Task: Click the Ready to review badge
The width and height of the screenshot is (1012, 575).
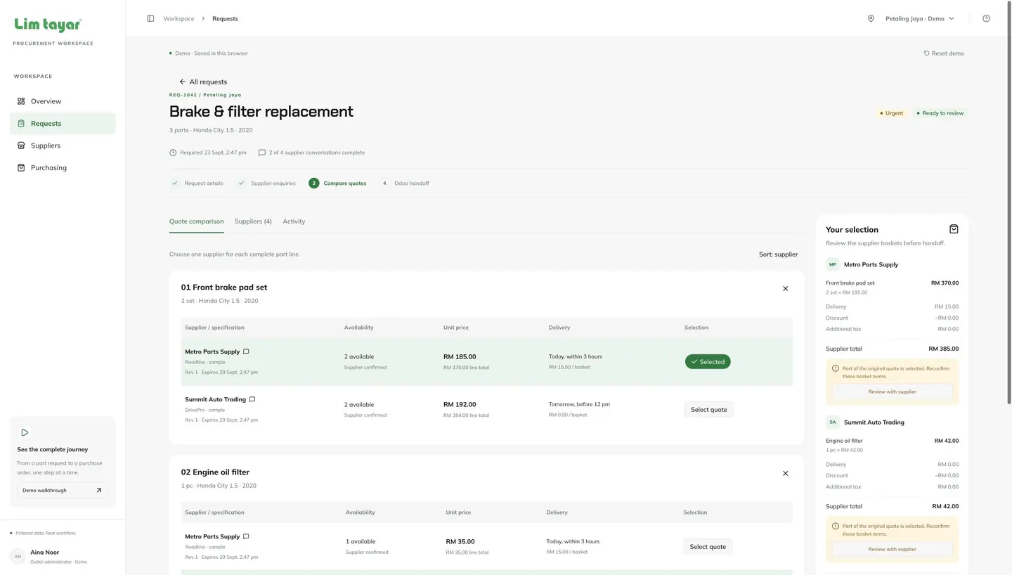Action: point(940,113)
